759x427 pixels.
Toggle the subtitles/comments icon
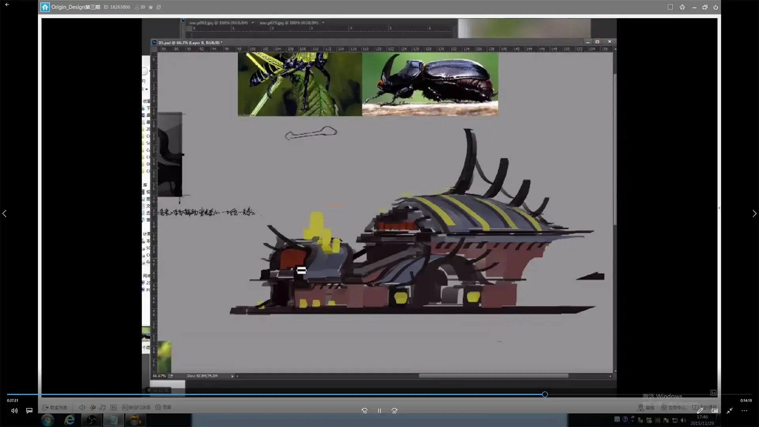pyautogui.click(x=29, y=411)
